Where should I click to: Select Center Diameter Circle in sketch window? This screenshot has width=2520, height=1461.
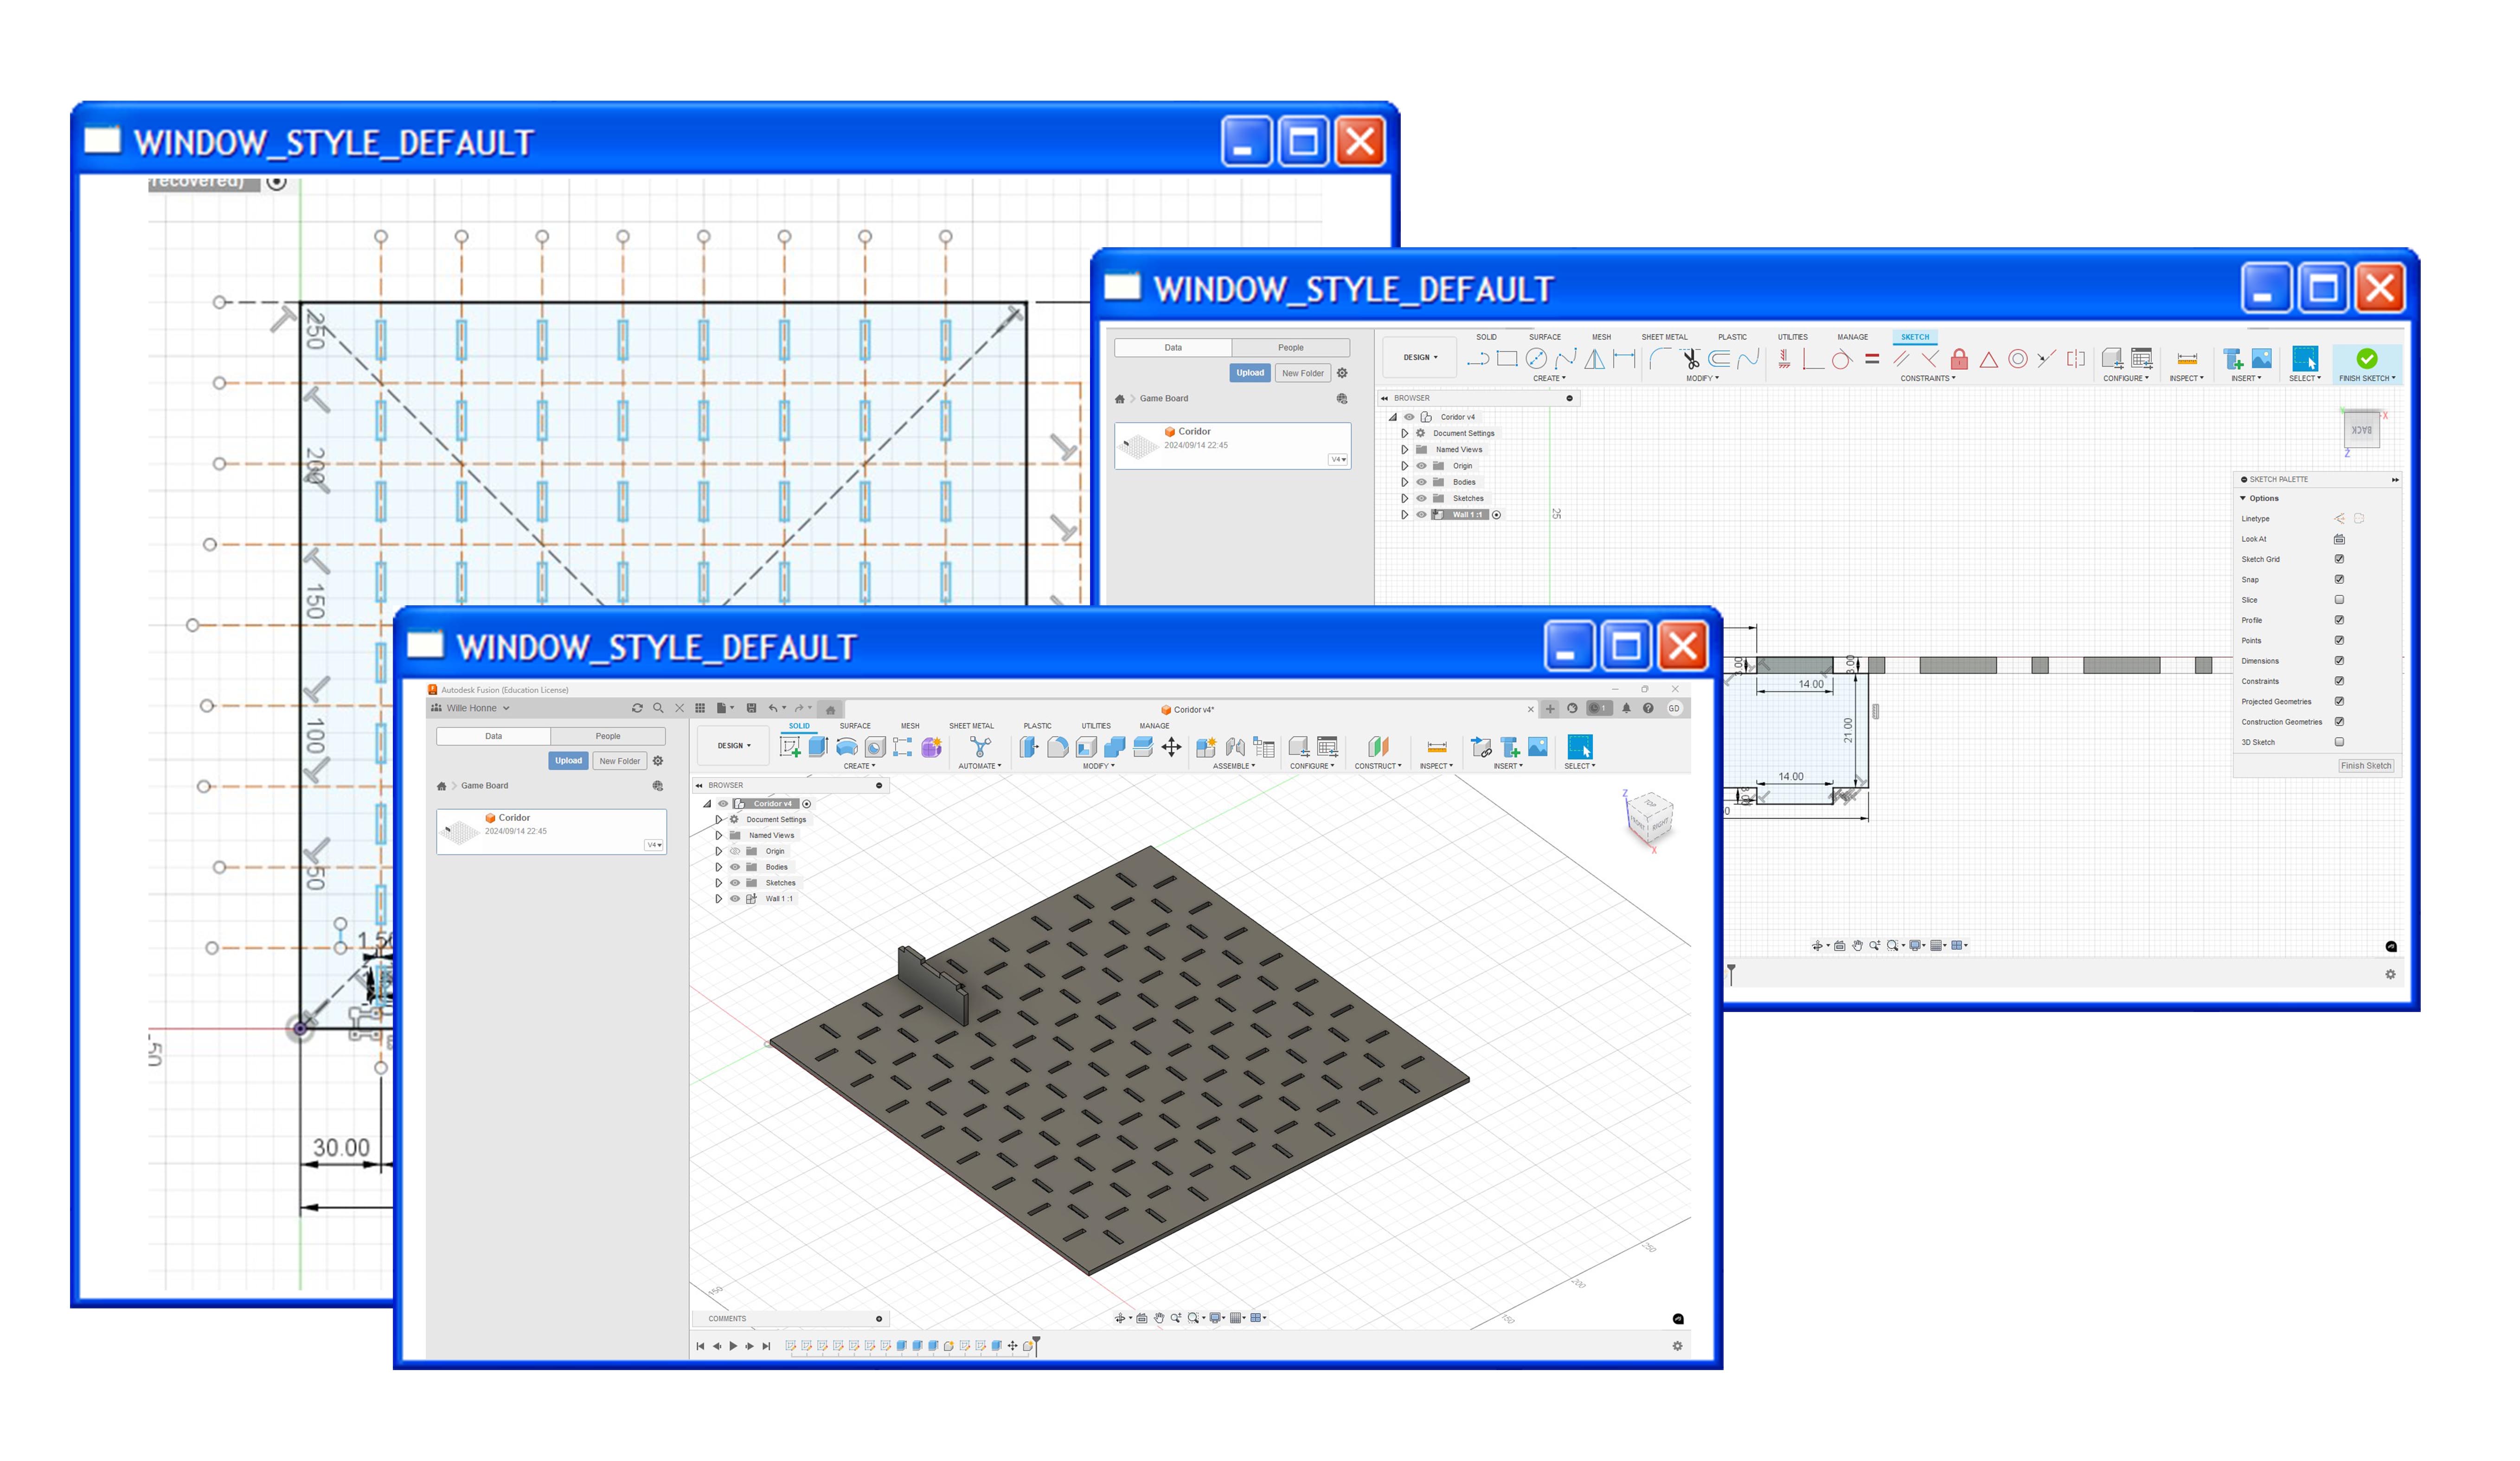[x=1536, y=359]
